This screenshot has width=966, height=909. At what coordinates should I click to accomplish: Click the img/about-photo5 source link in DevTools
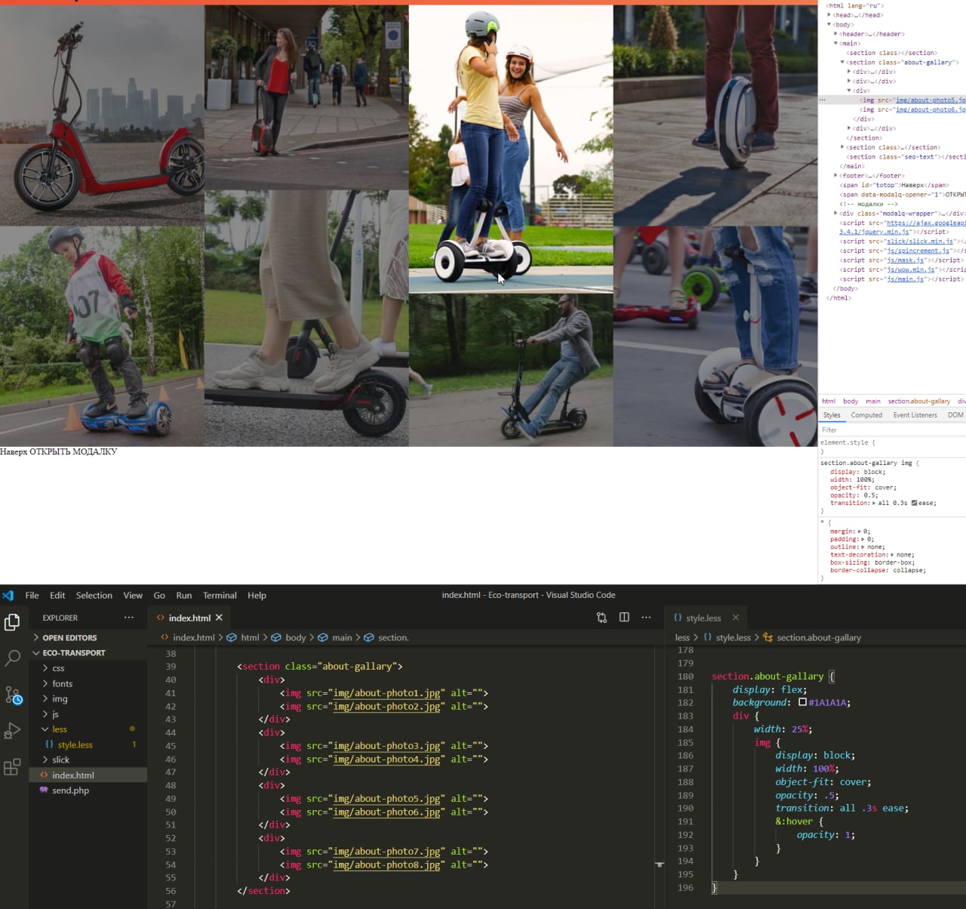[x=931, y=100]
